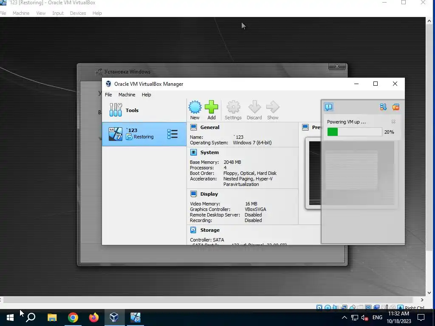435x326 pixels.
Task: Launch Firefox from the taskbar
Action: pos(93,318)
